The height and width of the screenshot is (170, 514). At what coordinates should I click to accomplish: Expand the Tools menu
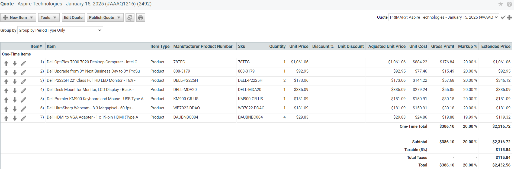(x=49, y=18)
